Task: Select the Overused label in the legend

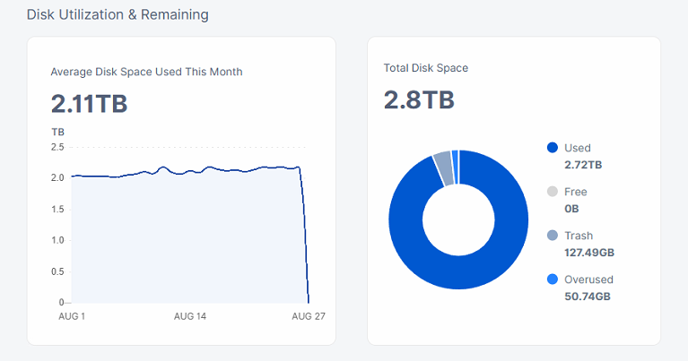Action: pos(589,279)
